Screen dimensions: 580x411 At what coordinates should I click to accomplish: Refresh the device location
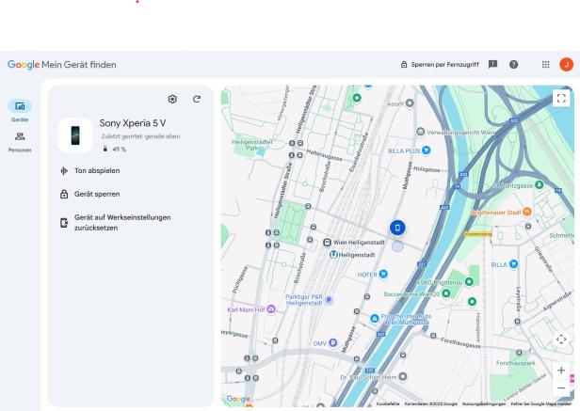[x=197, y=99]
